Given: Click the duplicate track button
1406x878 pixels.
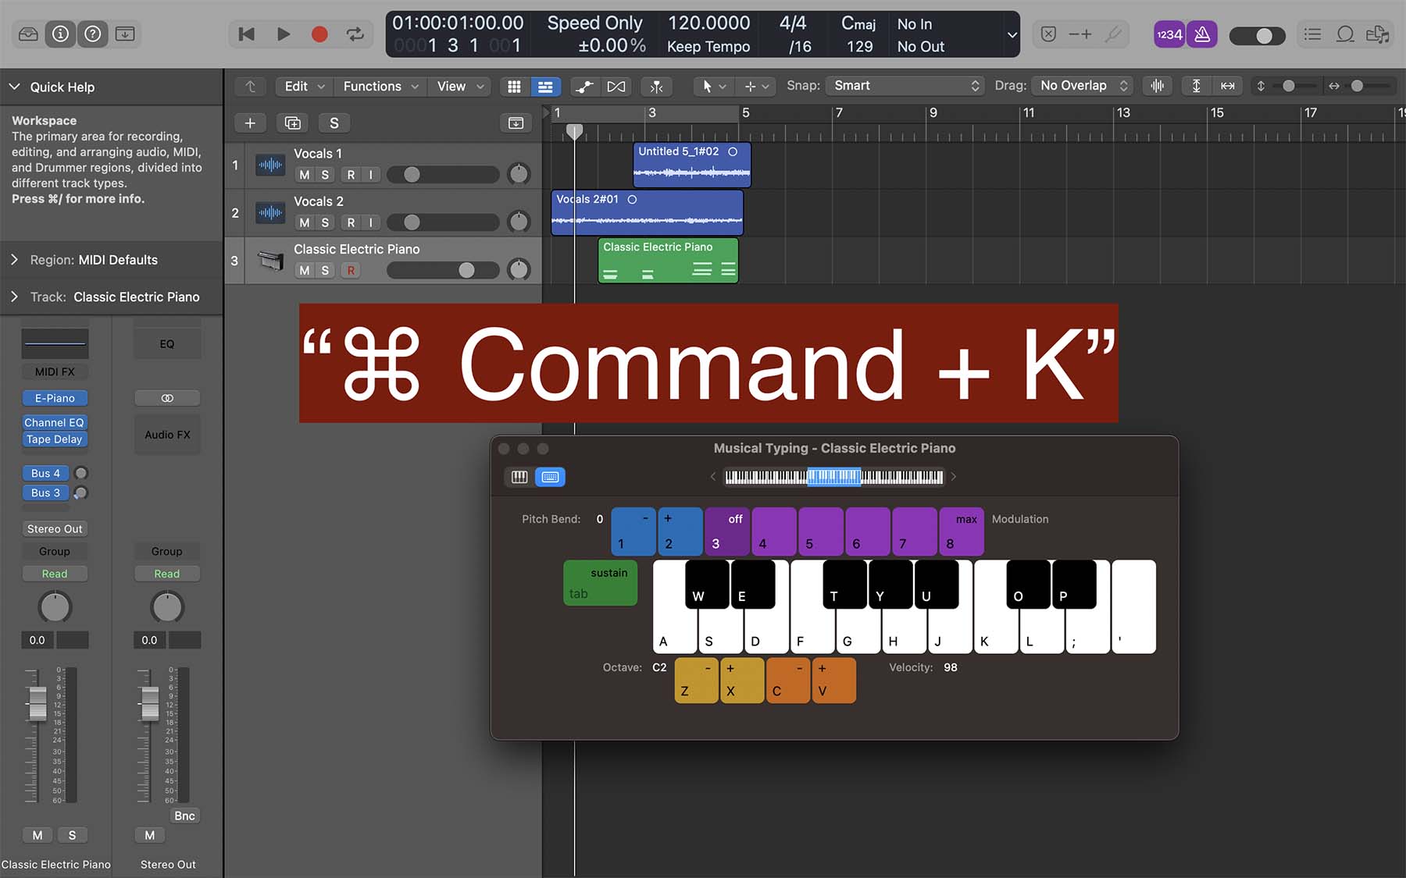Looking at the screenshot, I should 292,123.
